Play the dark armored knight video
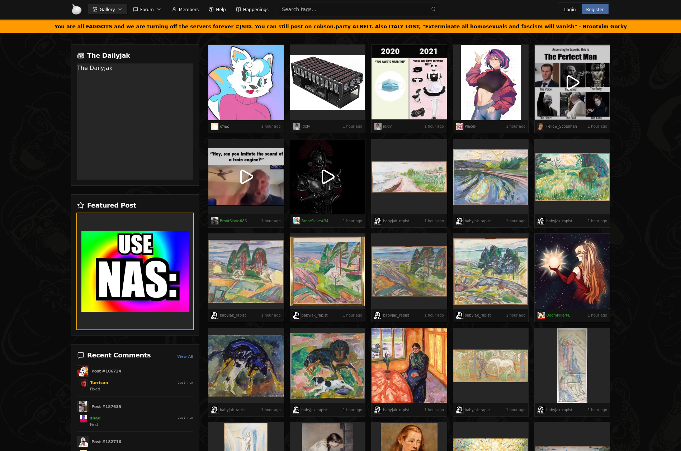The image size is (681, 451). [327, 177]
